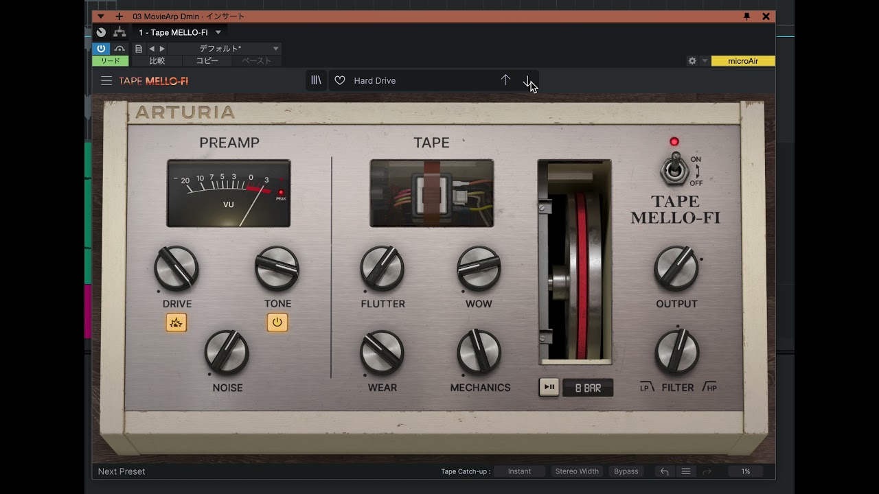The height and width of the screenshot is (494, 879).
Task: Click the VU meter display
Action: [229, 193]
